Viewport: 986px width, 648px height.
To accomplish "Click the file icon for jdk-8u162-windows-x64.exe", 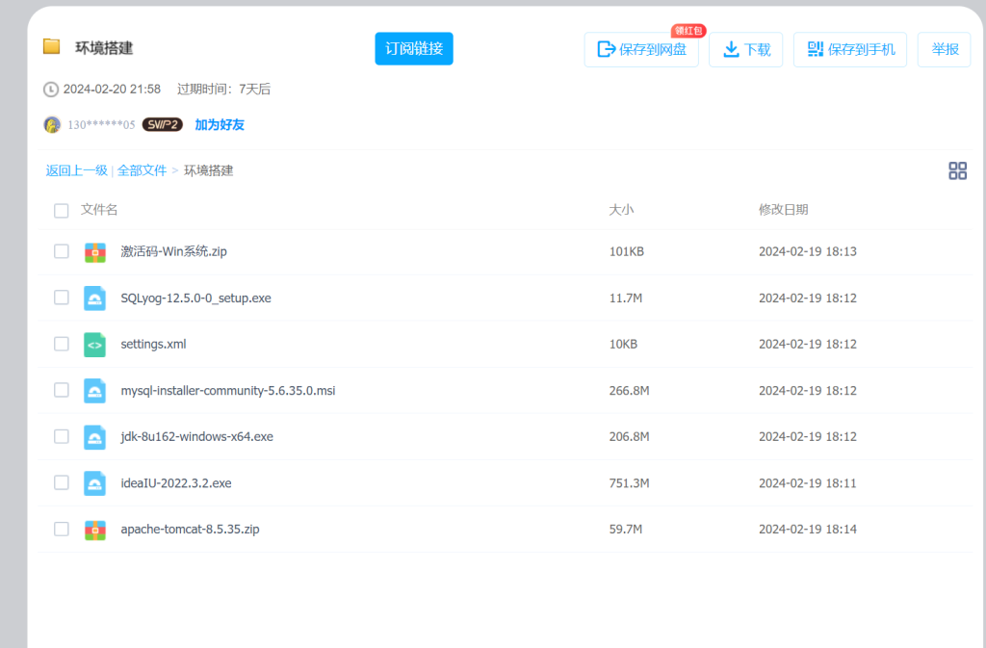I will click(x=95, y=437).
